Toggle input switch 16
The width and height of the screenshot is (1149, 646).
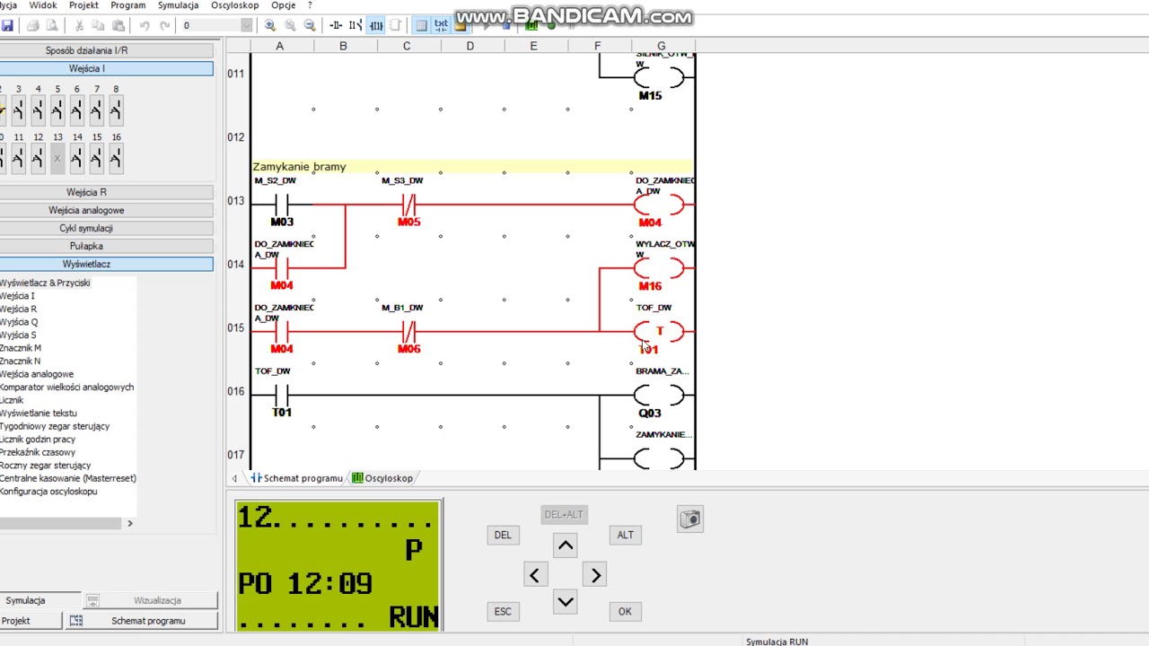[116, 159]
